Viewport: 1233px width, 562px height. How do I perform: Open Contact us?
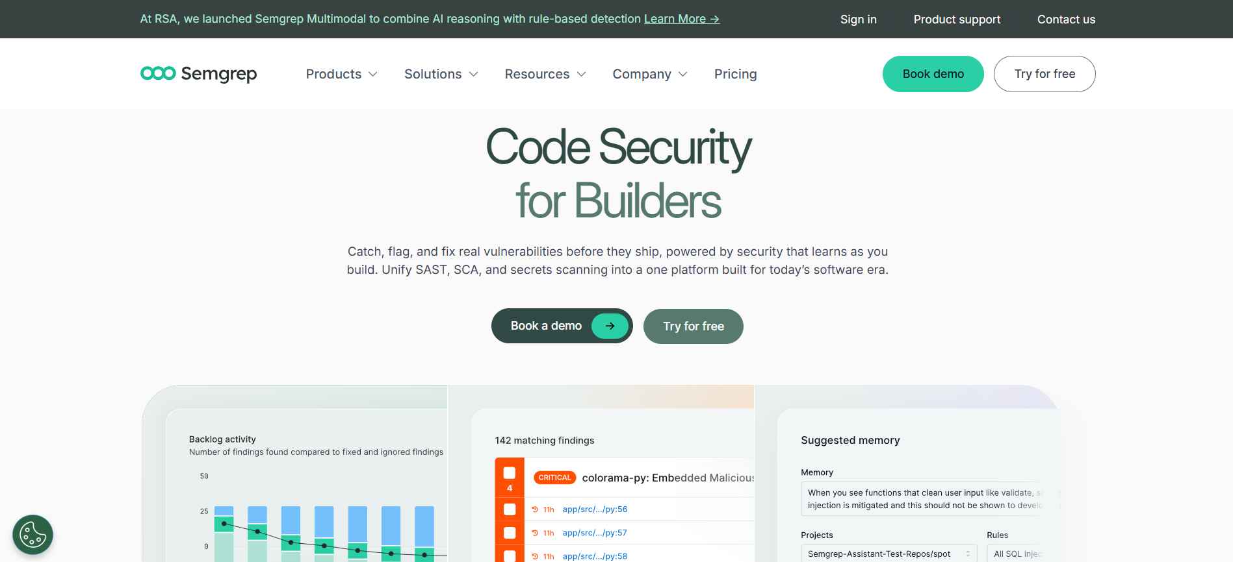click(x=1066, y=19)
